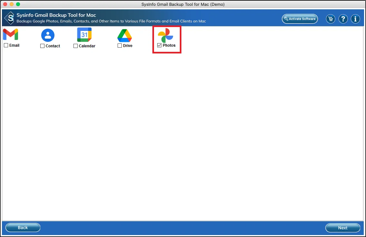The image size is (366, 237).
Task: Click the blue Contact person icon
Action: pos(48,35)
